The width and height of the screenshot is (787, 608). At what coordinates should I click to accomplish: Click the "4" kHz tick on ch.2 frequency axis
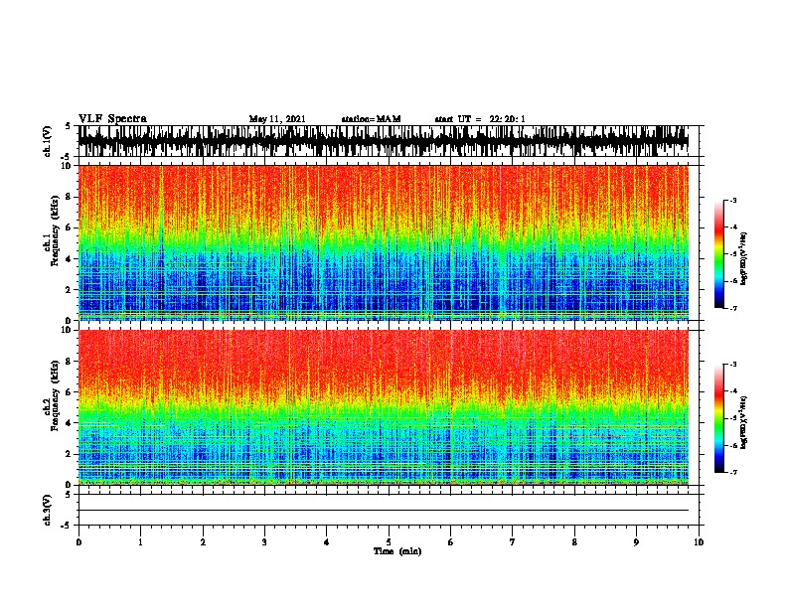70,423
